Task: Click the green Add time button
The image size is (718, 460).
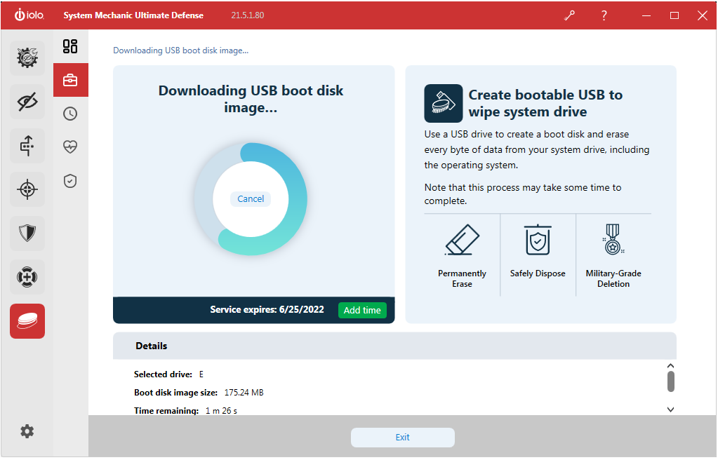Action: [362, 311]
